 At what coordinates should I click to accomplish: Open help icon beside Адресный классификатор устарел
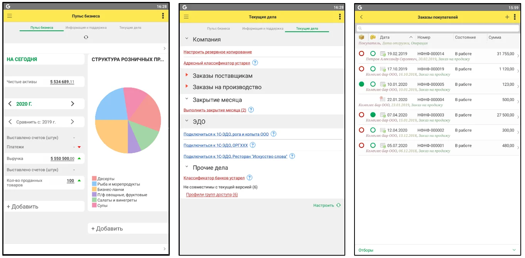(255, 63)
